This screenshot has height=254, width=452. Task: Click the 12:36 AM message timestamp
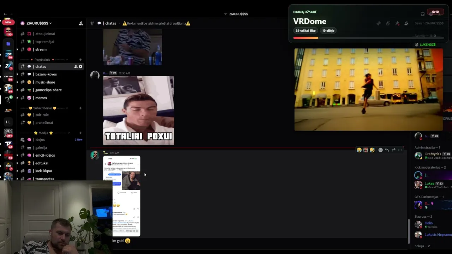[125, 73]
